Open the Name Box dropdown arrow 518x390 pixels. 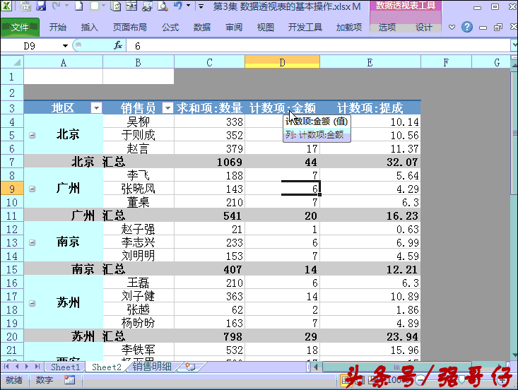click(x=65, y=46)
